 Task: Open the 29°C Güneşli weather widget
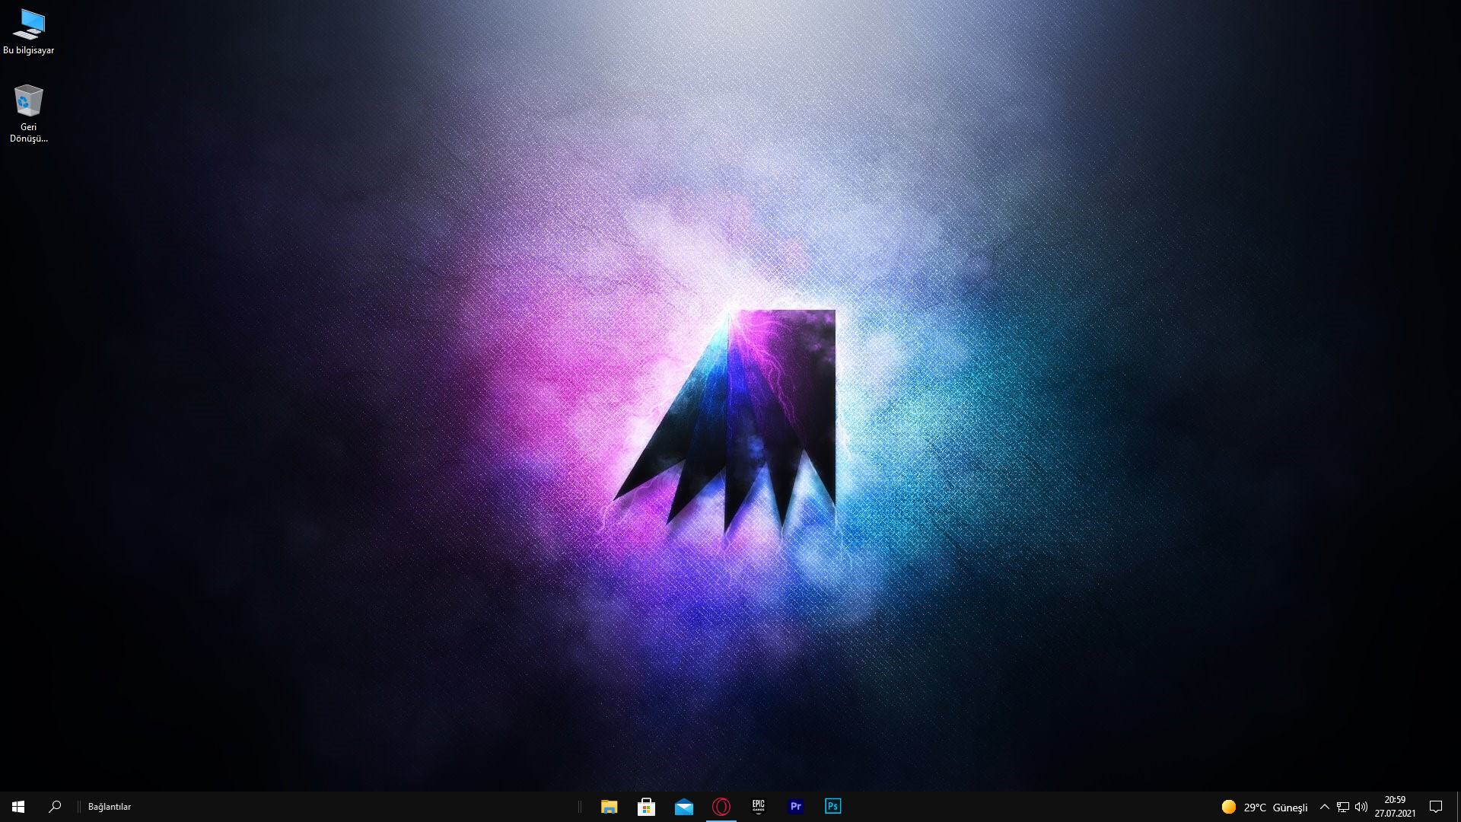click(1264, 807)
